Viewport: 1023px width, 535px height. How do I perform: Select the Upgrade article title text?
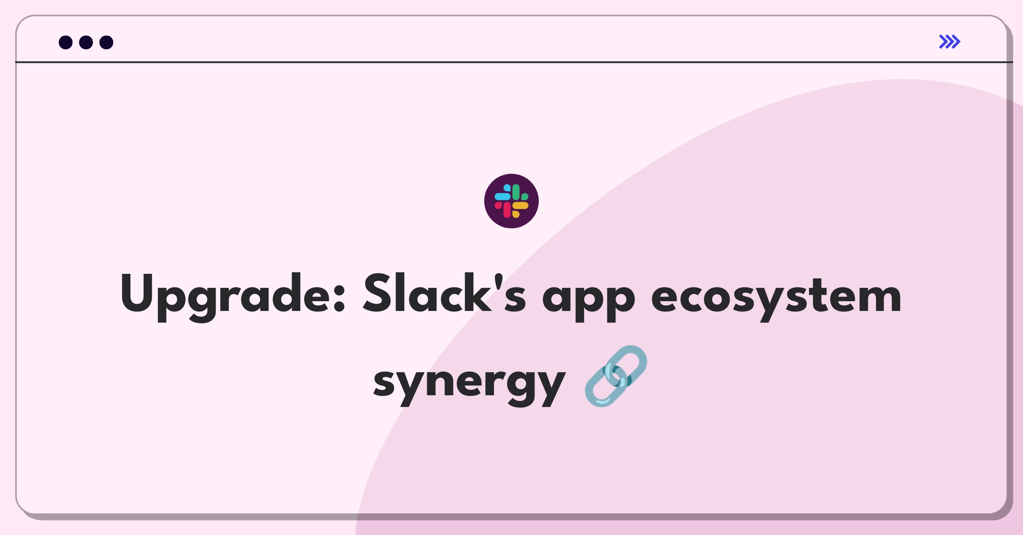511,331
